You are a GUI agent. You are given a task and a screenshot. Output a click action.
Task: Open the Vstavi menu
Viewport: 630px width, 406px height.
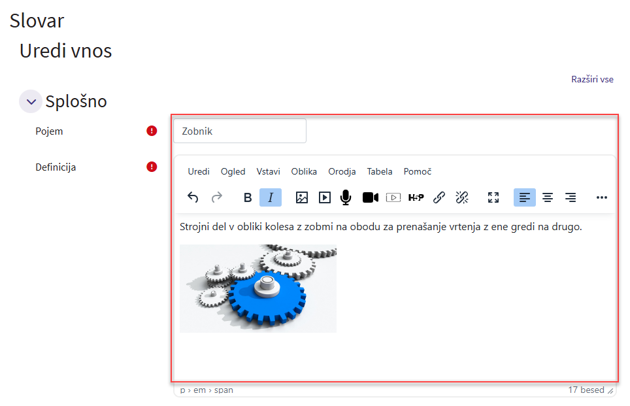(269, 172)
